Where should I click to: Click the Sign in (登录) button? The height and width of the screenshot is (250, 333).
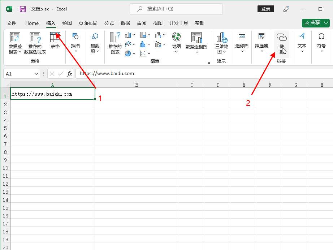click(x=266, y=9)
